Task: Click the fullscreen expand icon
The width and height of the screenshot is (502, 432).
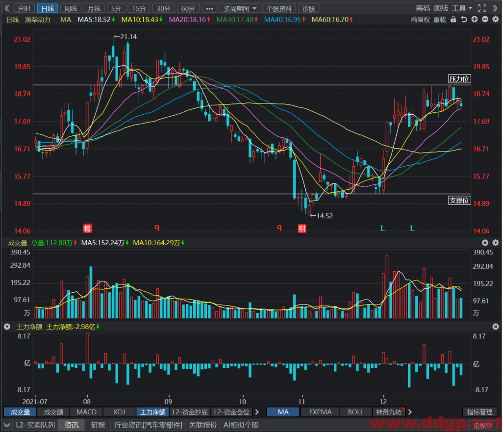Action: click(482, 8)
